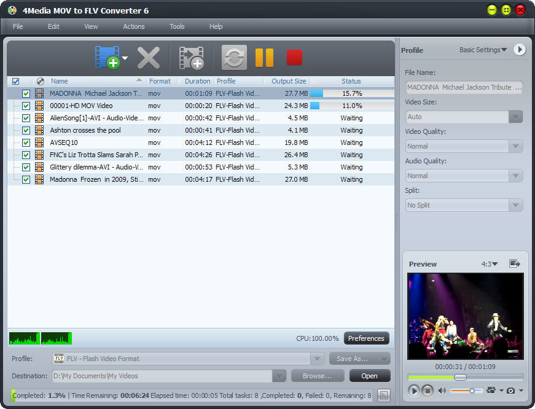Remove selected file with X icon
535x409 pixels.
tap(149, 58)
